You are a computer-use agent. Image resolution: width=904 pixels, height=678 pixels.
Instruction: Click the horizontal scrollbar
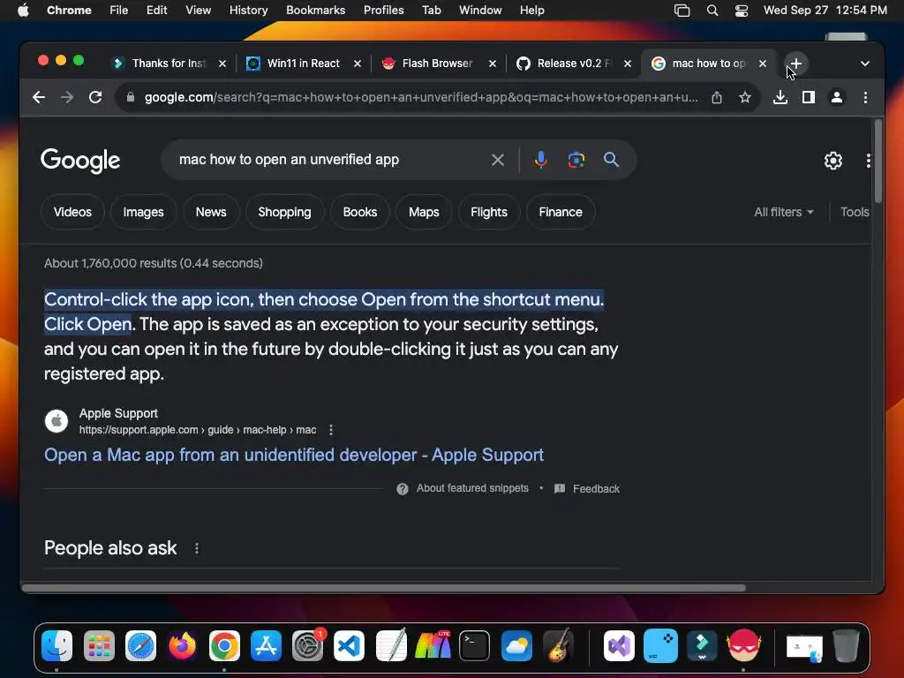(384, 588)
